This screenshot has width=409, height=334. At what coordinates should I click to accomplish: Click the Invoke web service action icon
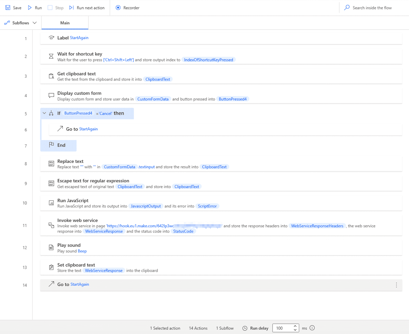(51, 225)
